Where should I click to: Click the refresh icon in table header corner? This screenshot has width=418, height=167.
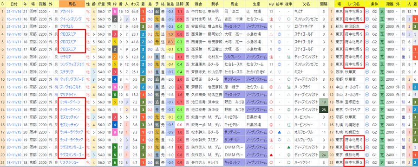[2, 4]
